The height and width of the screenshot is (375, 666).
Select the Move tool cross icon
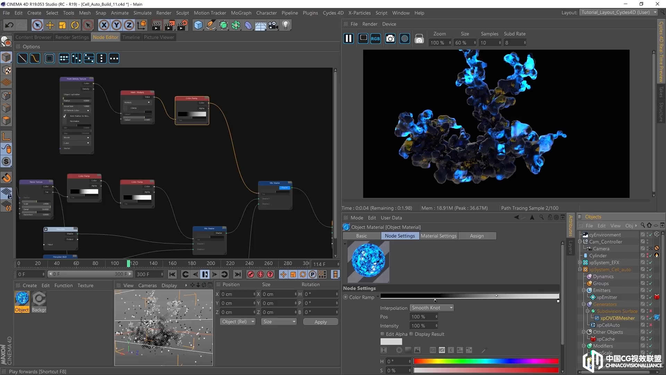pyautogui.click(x=50, y=25)
